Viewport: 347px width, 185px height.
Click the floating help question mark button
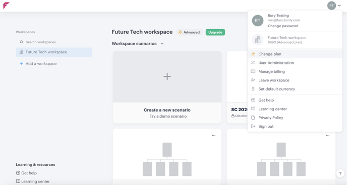(x=340, y=173)
